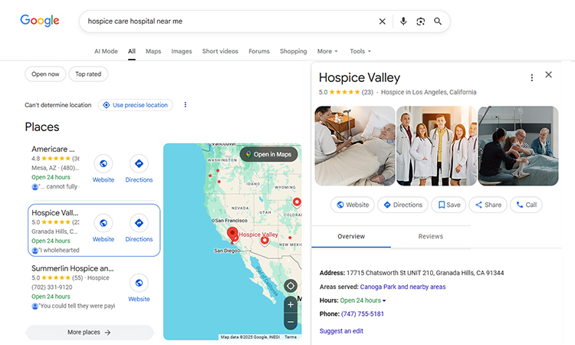Click Website button in Hospice Valley panel
Viewport: 575px width, 345px height.
coord(353,205)
